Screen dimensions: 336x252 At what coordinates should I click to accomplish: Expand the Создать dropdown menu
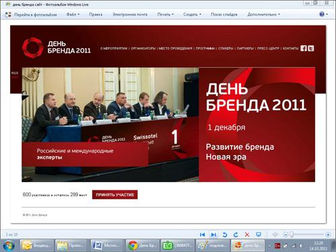(192, 14)
